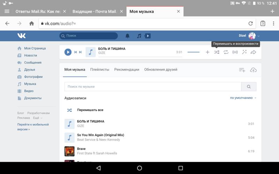Reload the page with refresh icon
The image size is (279, 174).
250,23
